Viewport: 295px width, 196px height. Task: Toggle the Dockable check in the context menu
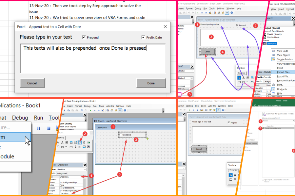pyautogui.click(x=274, y=89)
